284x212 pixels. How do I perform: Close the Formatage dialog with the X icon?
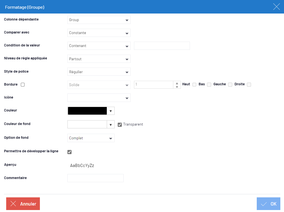pyautogui.click(x=276, y=7)
